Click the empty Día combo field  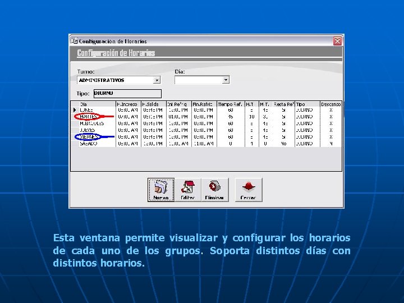[x=202, y=80]
